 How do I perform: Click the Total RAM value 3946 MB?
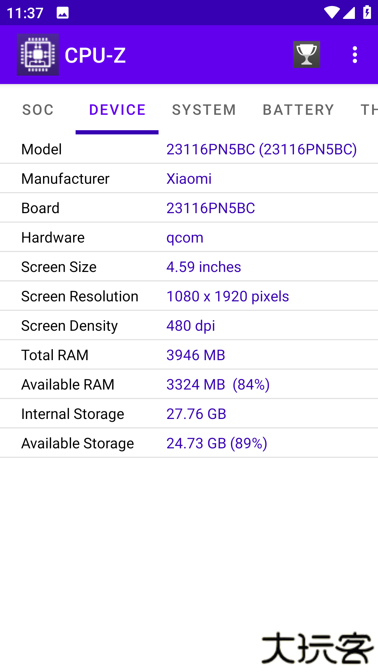tap(196, 355)
